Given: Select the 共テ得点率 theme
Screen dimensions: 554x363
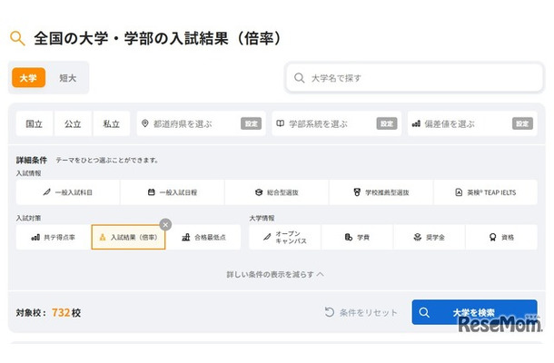Looking at the screenshot, I should 54,237.
